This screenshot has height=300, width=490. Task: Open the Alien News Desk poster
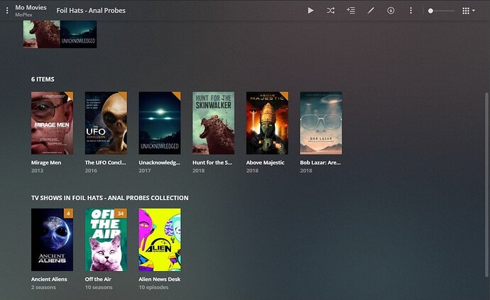click(160, 240)
